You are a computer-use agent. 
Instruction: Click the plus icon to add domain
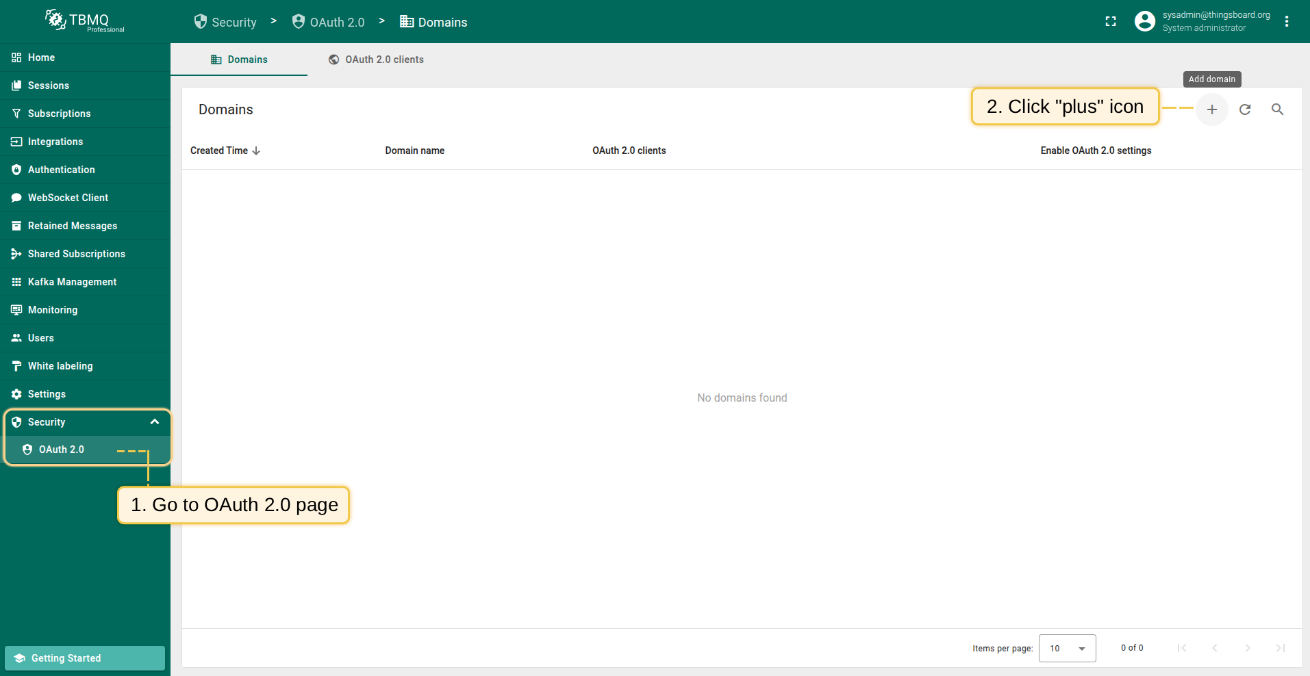click(1211, 109)
